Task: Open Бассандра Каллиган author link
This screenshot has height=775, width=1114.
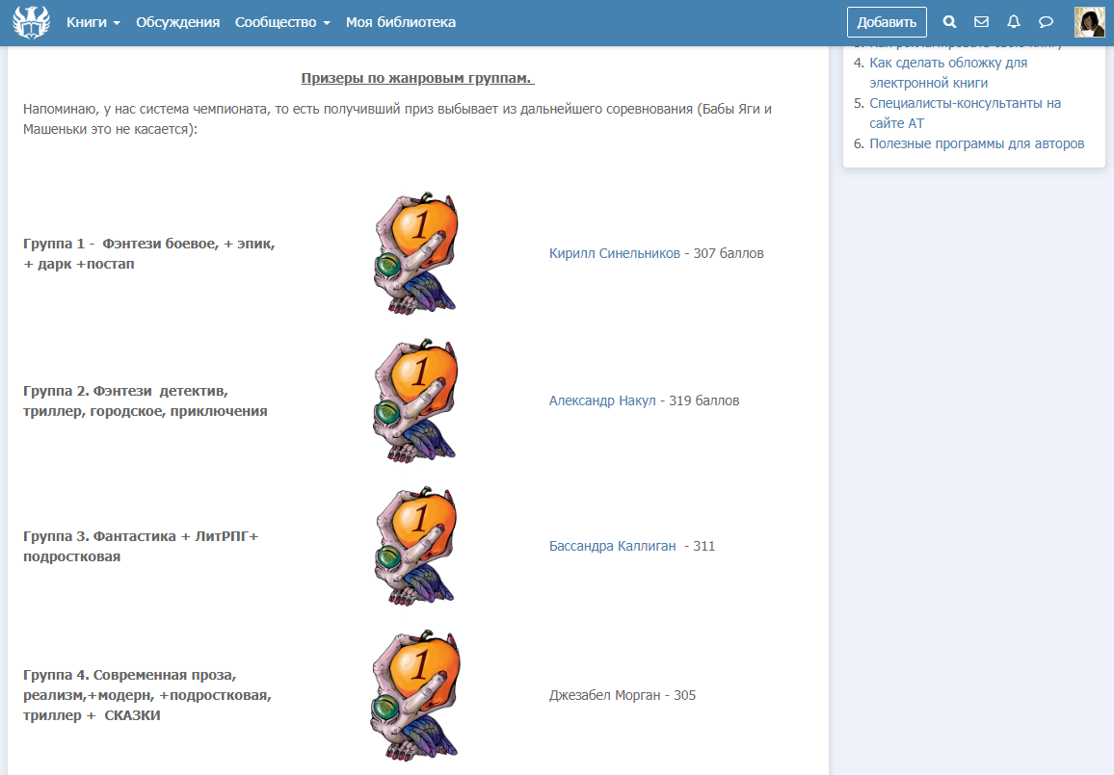Action: [x=612, y=546]
